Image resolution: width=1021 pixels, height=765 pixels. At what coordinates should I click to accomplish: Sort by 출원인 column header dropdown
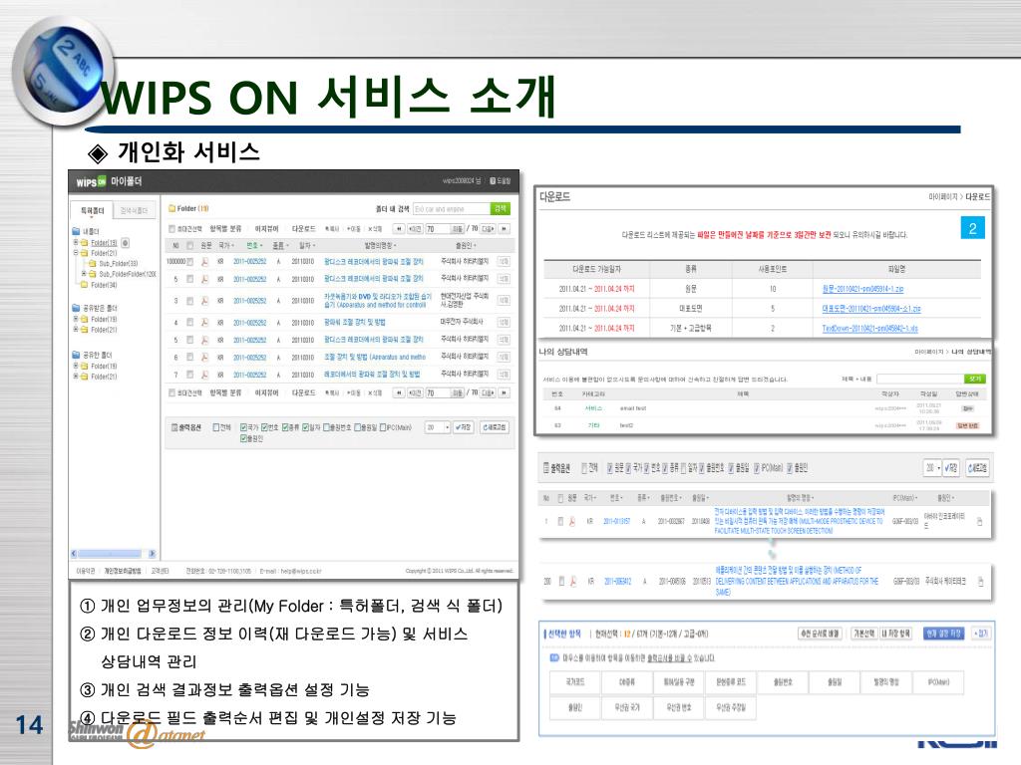click(x=466, y=245)
